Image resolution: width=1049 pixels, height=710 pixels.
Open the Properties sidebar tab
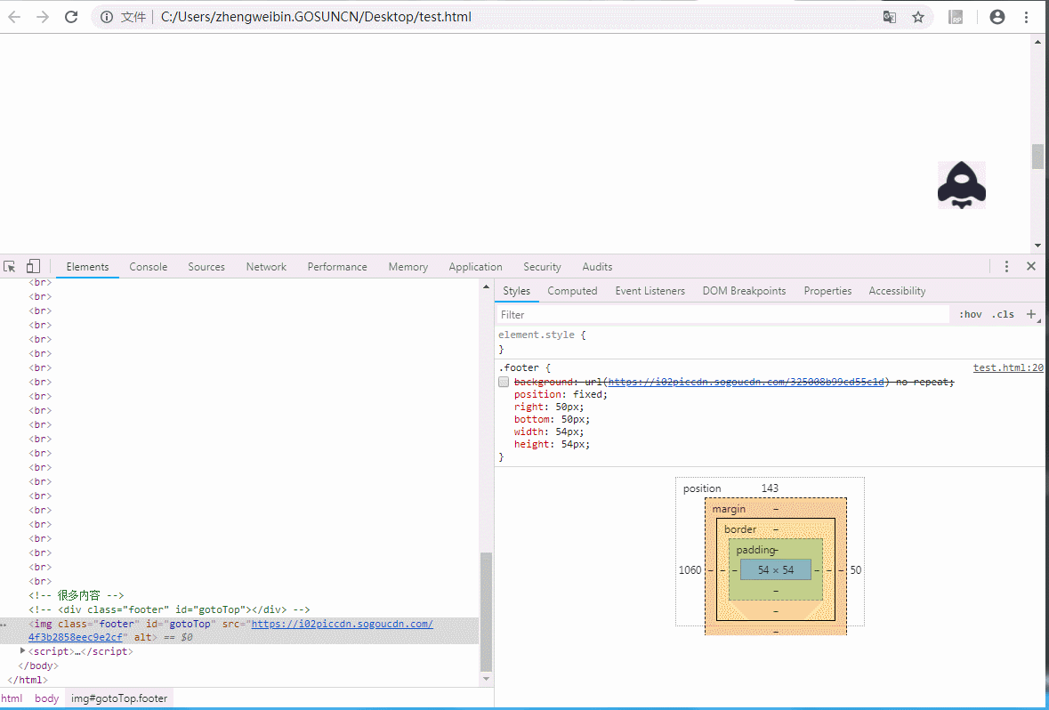(x=827, y=291)
